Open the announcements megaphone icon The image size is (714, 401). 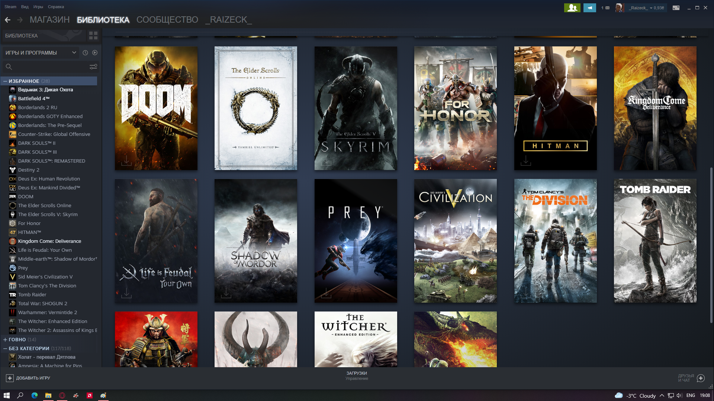point(589,8)
